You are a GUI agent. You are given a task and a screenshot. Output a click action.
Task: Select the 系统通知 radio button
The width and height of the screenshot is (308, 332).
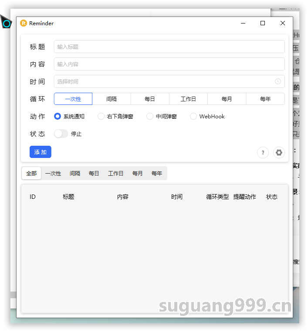click(58, 117)
